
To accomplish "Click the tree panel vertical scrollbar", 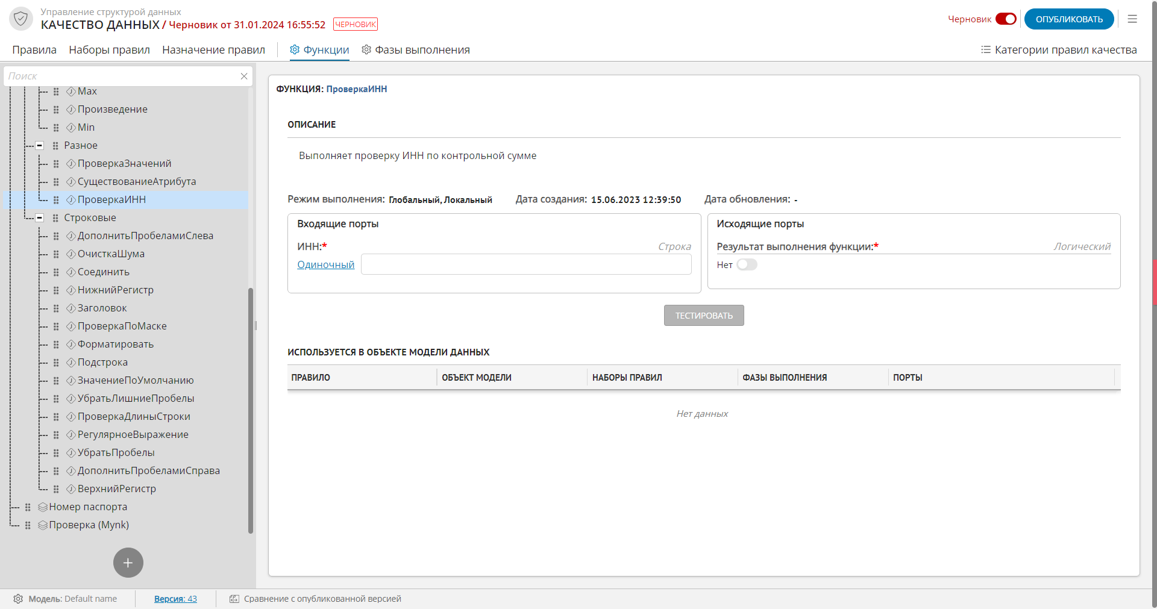I will tap(251, 410).
